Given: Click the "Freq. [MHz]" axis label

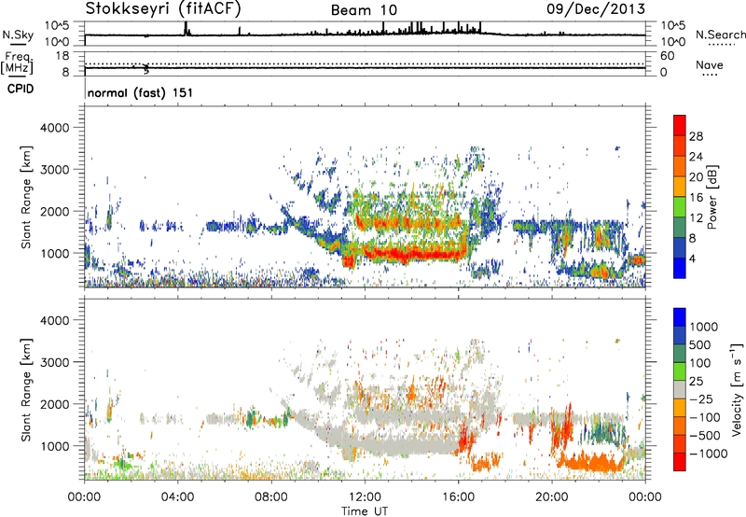Looking at the screenshot, I should (17, 63).
